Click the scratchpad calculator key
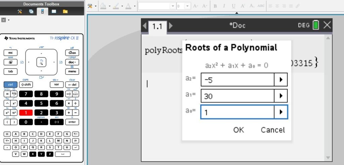This screenshot has height=165, width=344. tap(10, 62)
